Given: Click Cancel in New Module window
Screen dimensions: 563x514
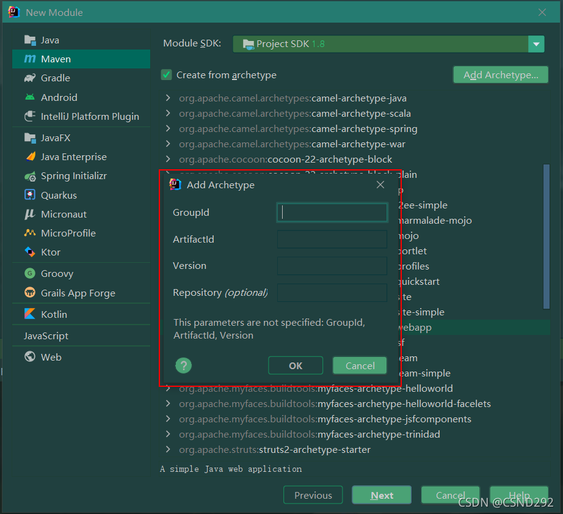Looking at the screenshot, I should 450,495.
